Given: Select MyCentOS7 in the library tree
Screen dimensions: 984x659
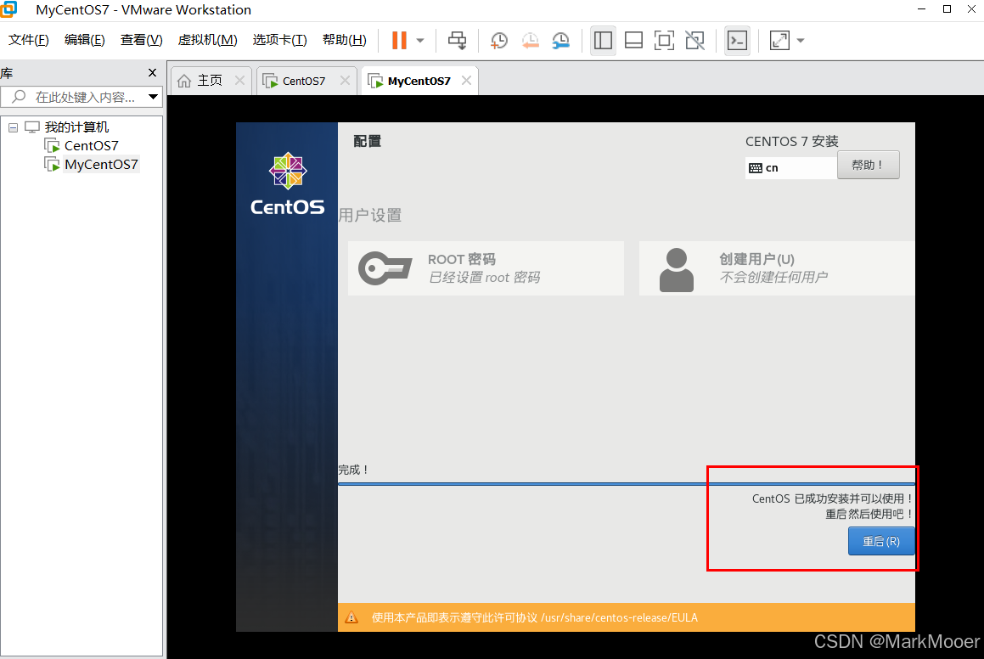Looking at the screenshot, I should [x=101, y=165].
